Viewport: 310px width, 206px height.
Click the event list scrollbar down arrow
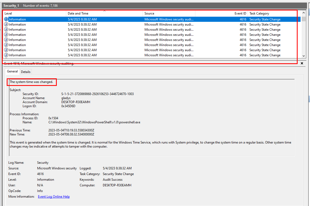304,56
